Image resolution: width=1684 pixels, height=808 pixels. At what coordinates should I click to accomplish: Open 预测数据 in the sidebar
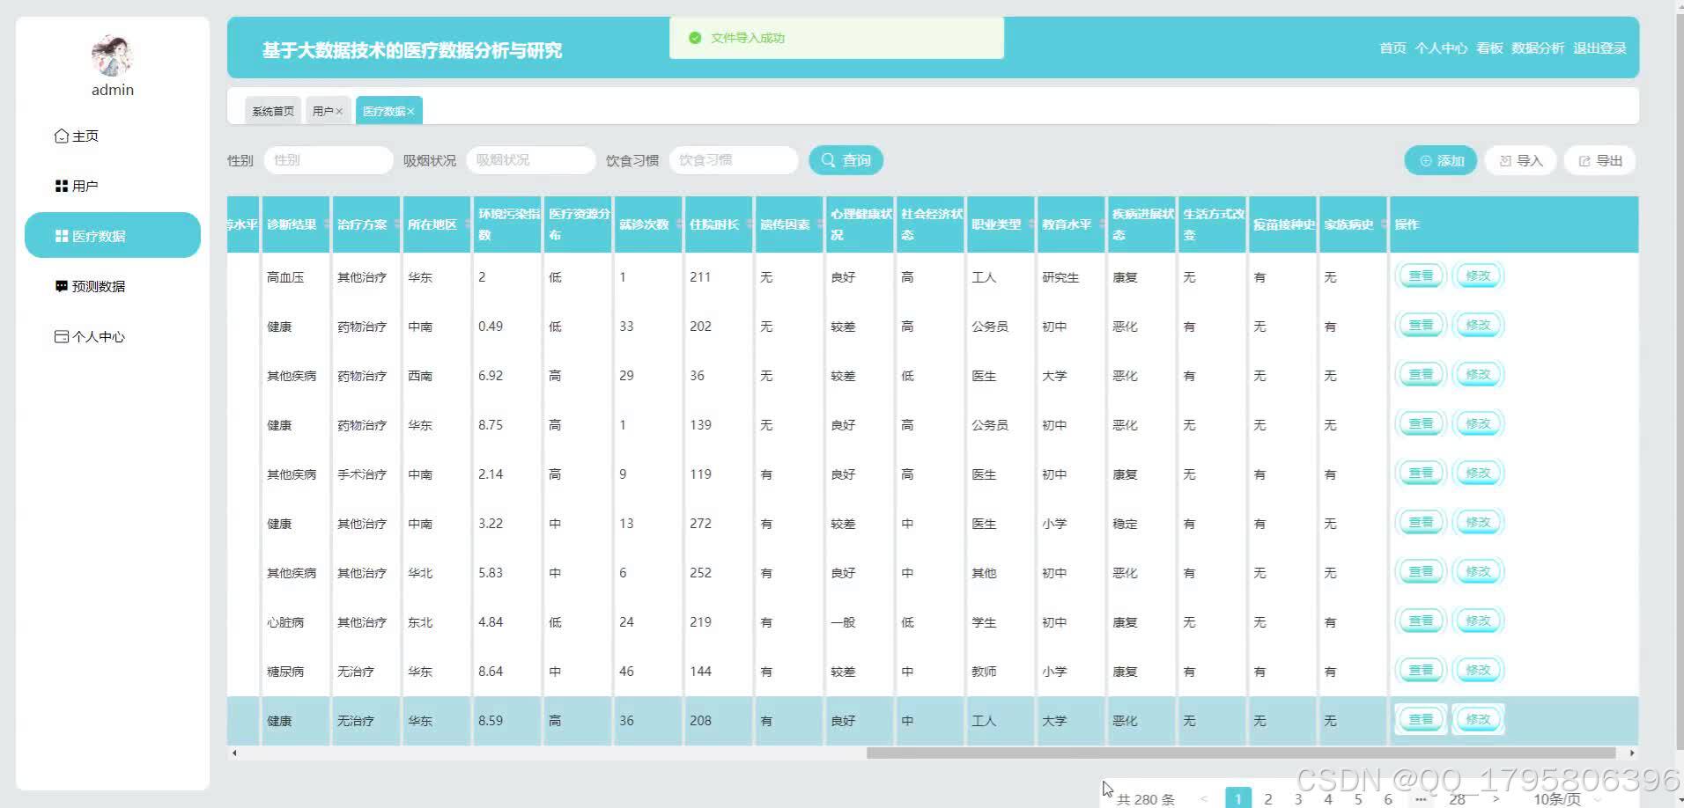(x=113, y=286)
